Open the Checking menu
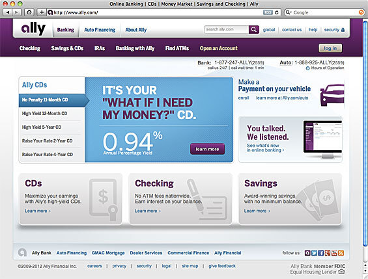The height and width of the screenshot is (279, 368). tap(30, 49)
